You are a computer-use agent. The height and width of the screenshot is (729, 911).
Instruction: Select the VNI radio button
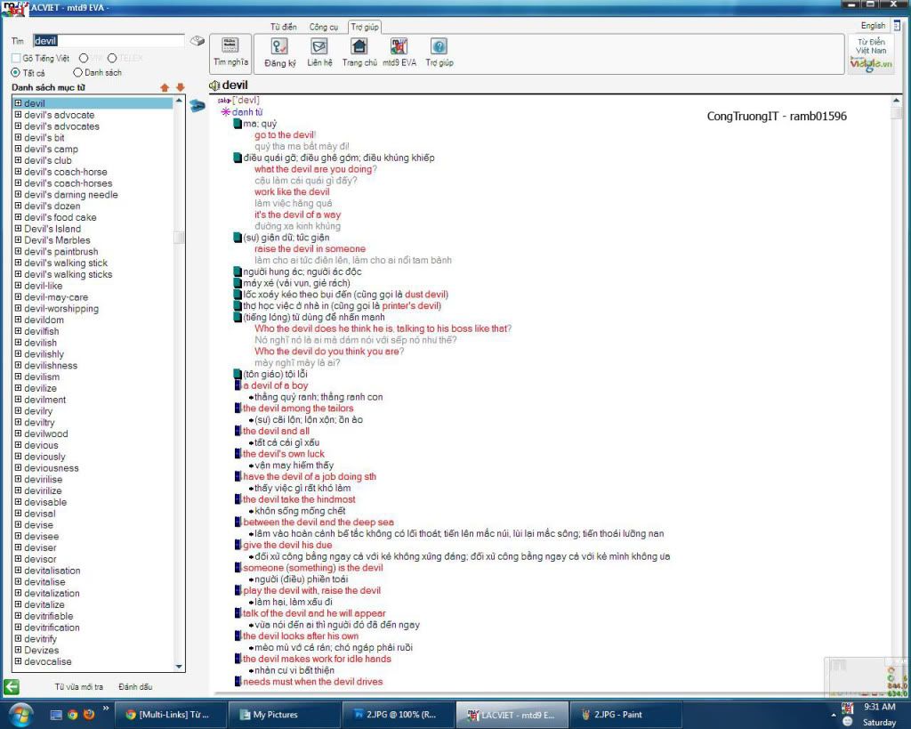point(84,58)
